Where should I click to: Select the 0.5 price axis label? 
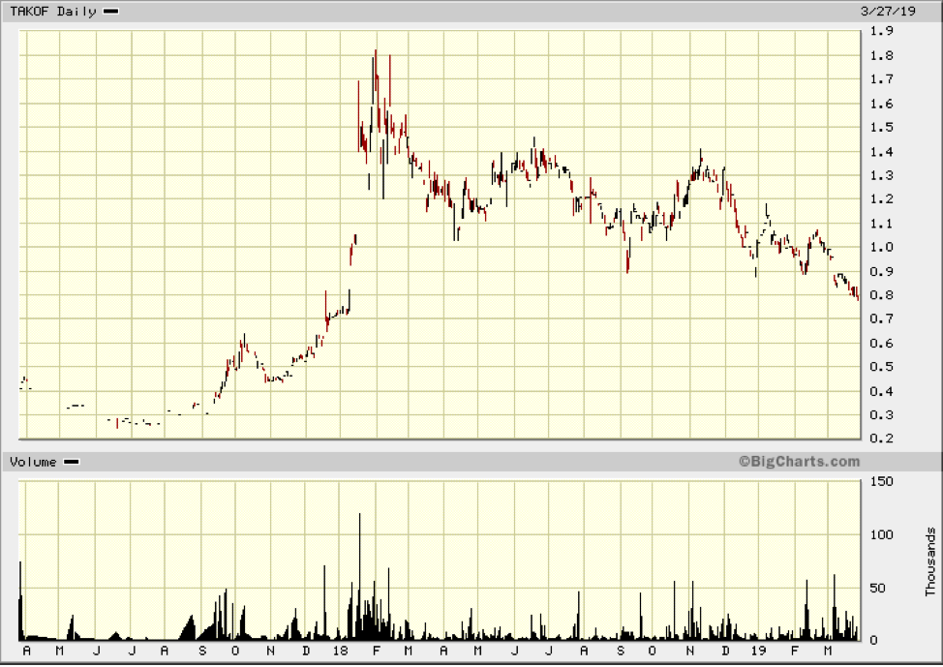coord(882,367)
